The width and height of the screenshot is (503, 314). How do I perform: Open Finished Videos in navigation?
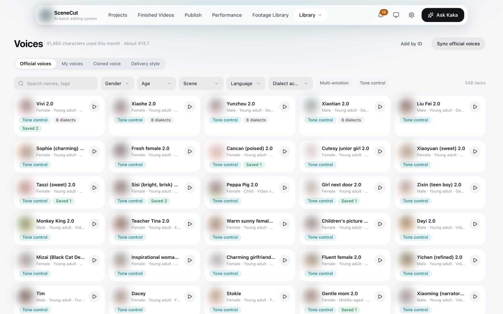tap(156, 15)
